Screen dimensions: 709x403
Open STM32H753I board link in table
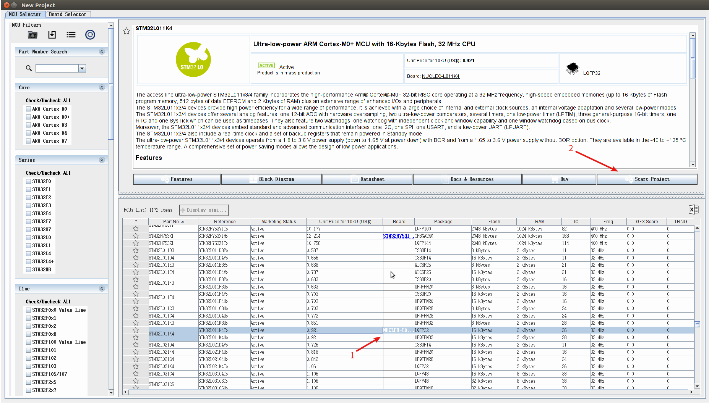coord(398,236)
